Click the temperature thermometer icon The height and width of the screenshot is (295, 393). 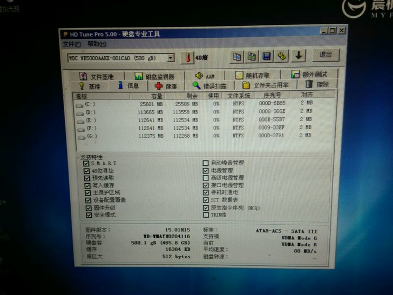point(187,58)
